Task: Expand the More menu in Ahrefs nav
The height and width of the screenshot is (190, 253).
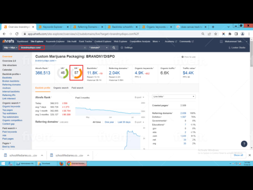Action: click(x=156, y=42)
